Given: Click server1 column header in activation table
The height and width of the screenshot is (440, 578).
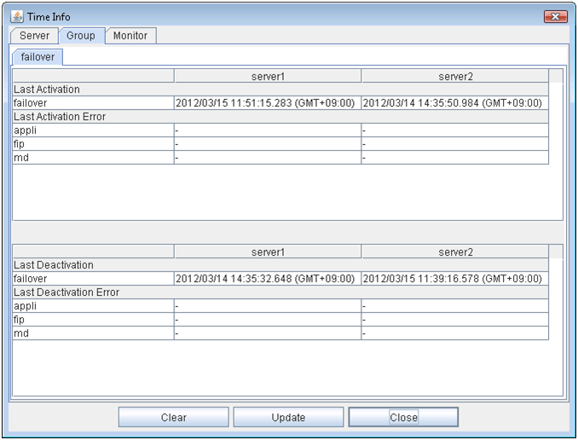Looking at the screenshot, I should pyautogui.click(x=268, y=76).
